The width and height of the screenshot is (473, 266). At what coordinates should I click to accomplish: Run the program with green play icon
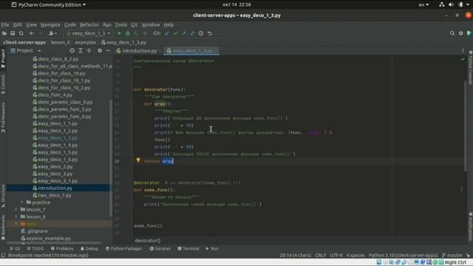pyautogui.click(x=120, y=33)
